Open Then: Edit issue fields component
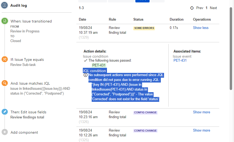The width and height of the screenshot is (234, 142). click(x=28, y=112)
